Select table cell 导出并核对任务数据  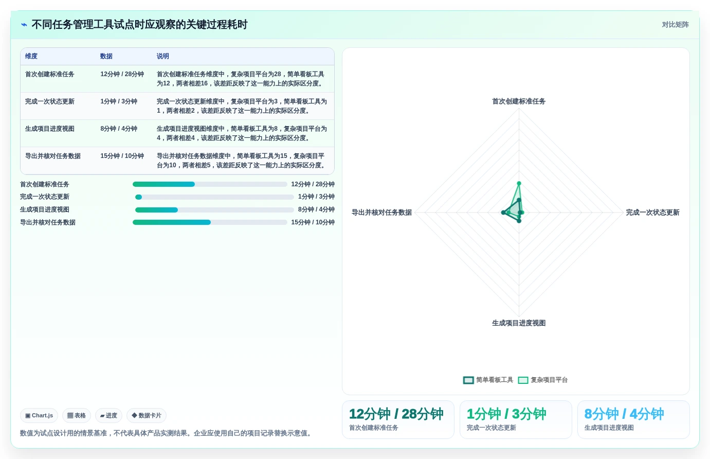[53, 156]
